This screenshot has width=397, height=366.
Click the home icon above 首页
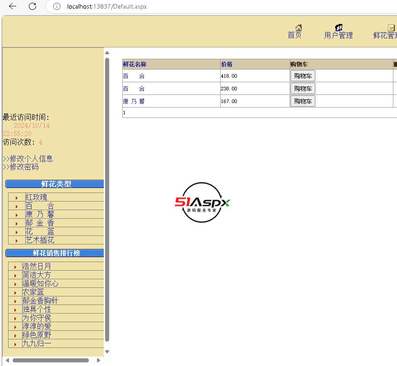click(x=298, y=28)
